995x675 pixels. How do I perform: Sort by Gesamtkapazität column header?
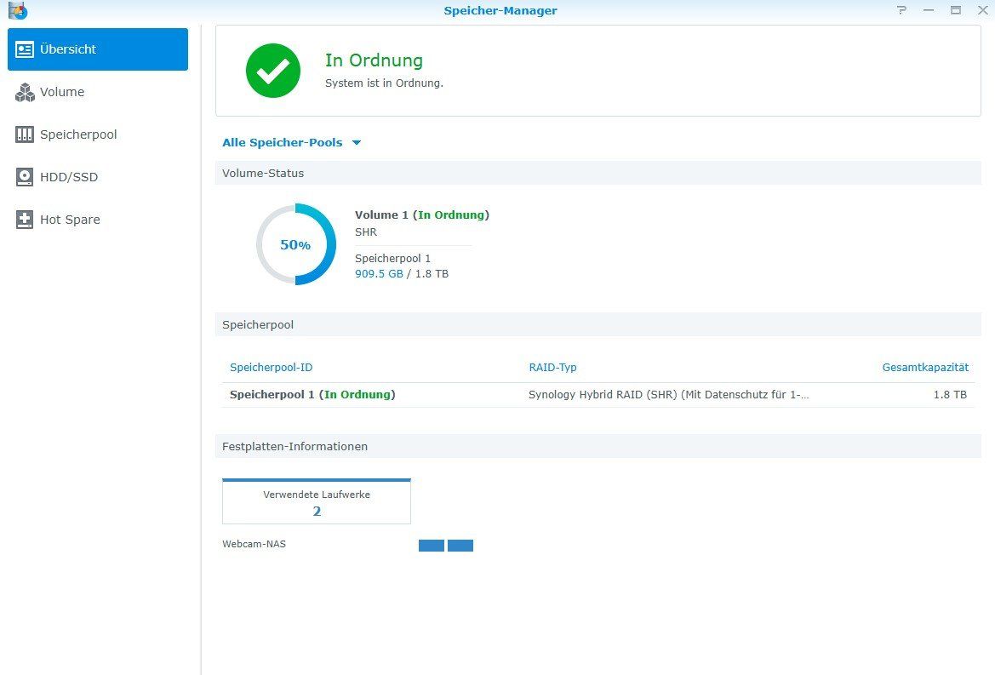[925, 368]
